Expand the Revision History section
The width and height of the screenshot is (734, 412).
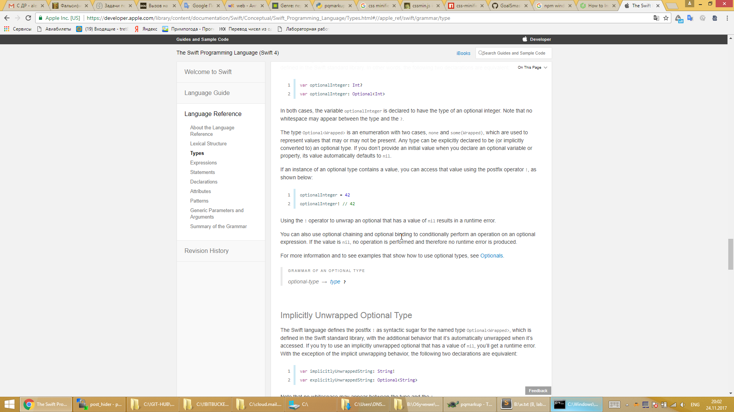[x=206, y=251]
